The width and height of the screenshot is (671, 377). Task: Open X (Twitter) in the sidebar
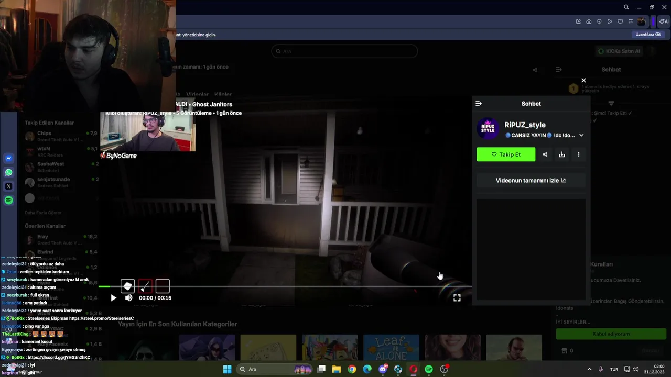[9, 186]
